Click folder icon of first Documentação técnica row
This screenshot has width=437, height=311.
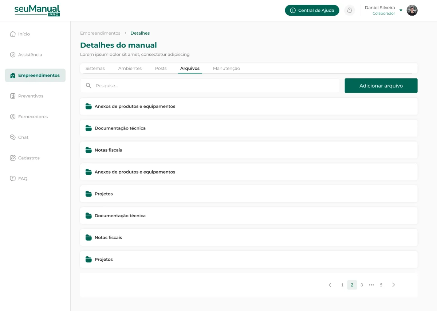[x=88, y=128]
